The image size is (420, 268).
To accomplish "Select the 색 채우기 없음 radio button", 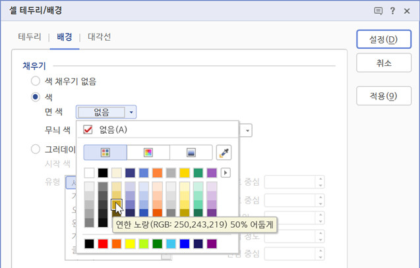I will (36, 81).
